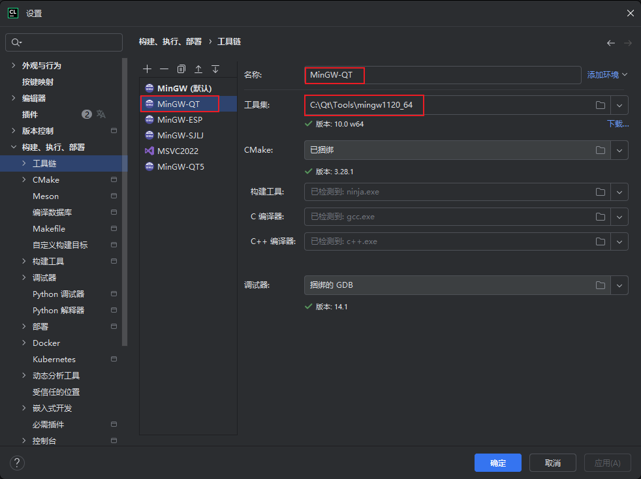Remove selected toolchain using the minus icon
Screen dimensions: 641x479
tap(164, 69)
